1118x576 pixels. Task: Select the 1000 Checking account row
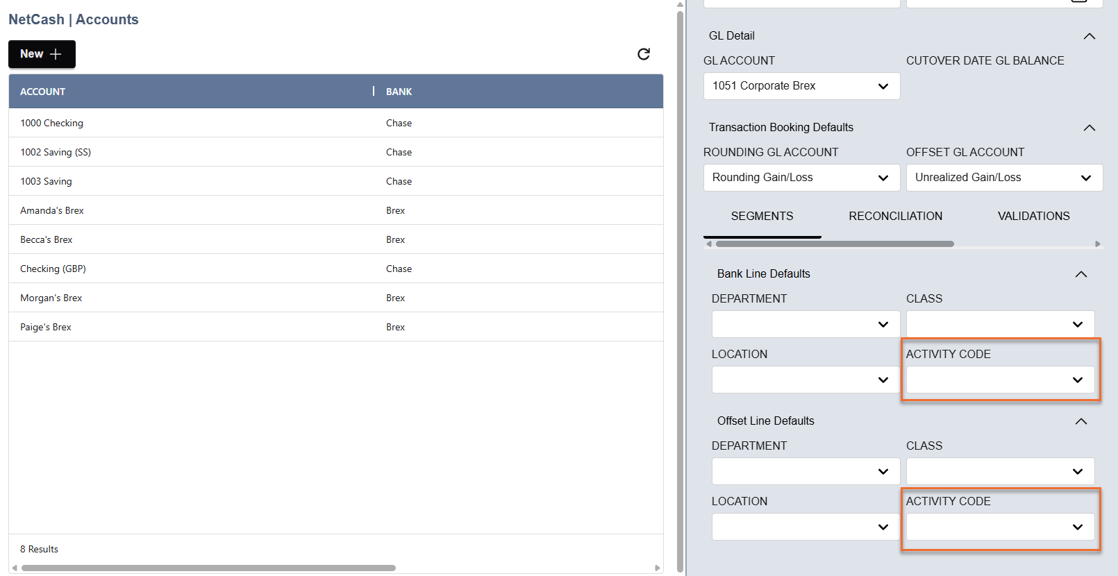click(x=52, y=123)
